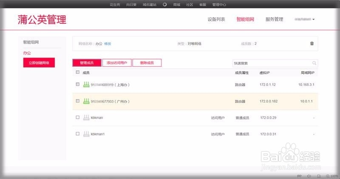Screen dimensions: 340x179
Task: Delete the network with the trash icon
Action: [312, 43]
